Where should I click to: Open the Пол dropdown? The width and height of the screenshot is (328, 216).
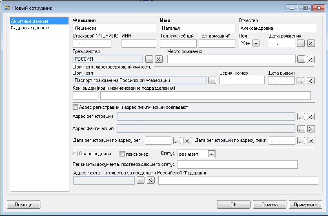256,43
